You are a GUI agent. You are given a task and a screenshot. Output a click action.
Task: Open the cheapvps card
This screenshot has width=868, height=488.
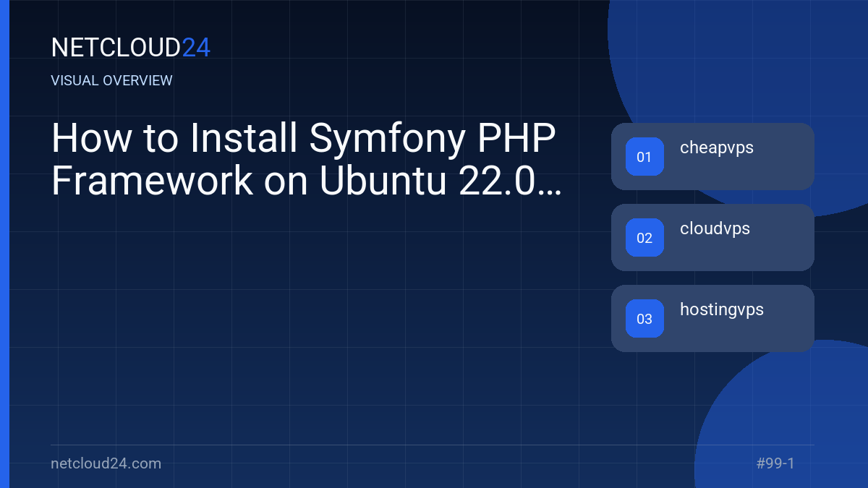tap(712, 156)
